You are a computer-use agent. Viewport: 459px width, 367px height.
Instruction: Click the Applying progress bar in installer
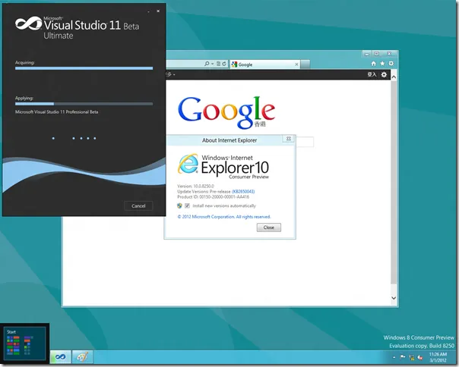[x=84, y=104]
